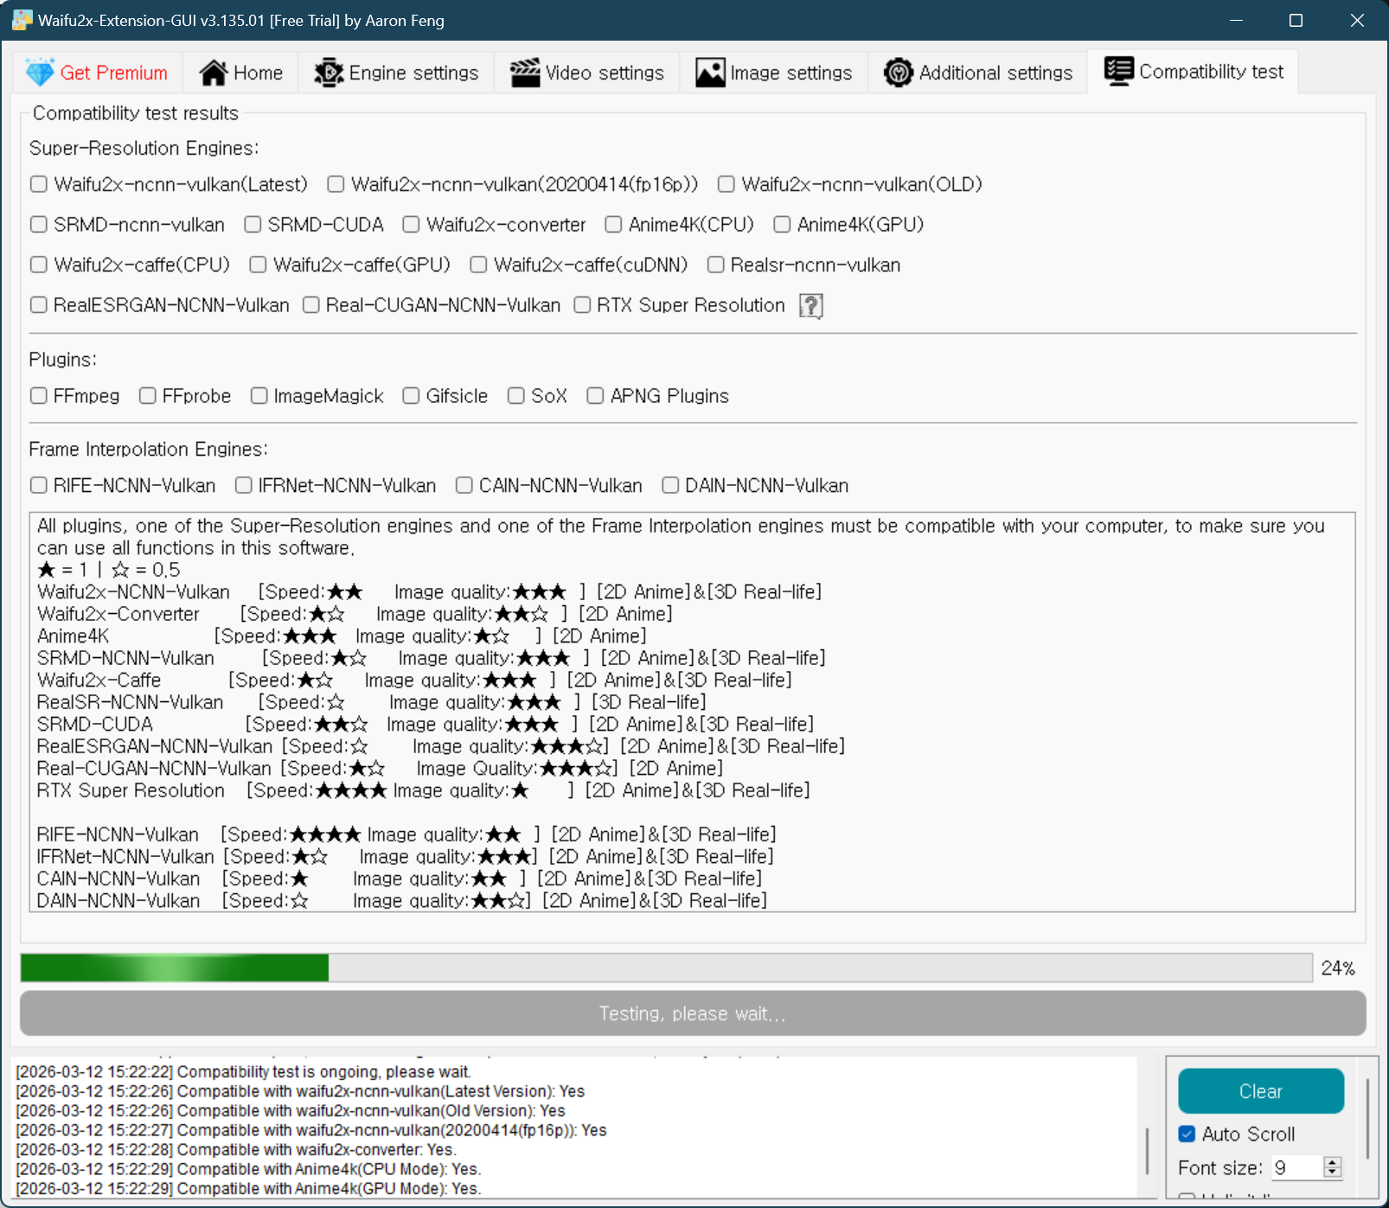Click the Anime4k(GPU Mode) log entry

coord(248,1189)
